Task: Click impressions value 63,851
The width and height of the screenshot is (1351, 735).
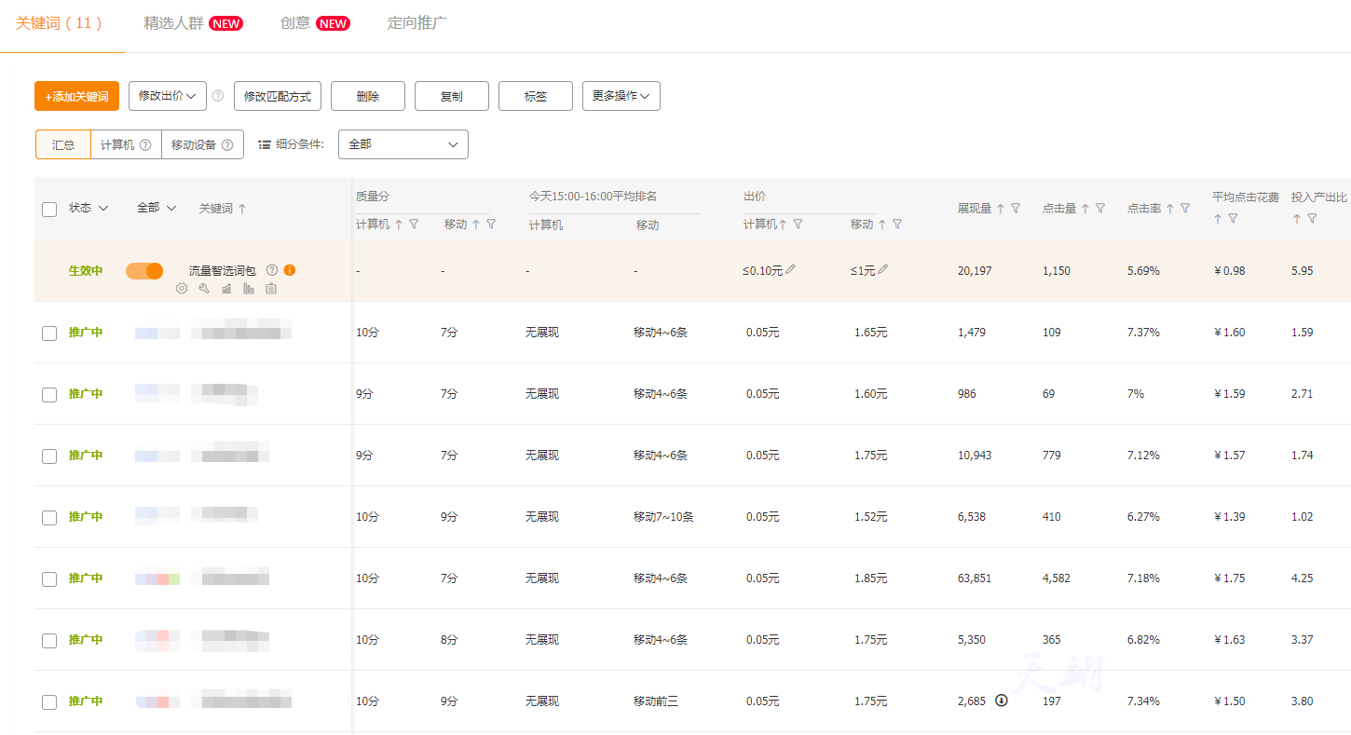Action: tap(975, 578)
